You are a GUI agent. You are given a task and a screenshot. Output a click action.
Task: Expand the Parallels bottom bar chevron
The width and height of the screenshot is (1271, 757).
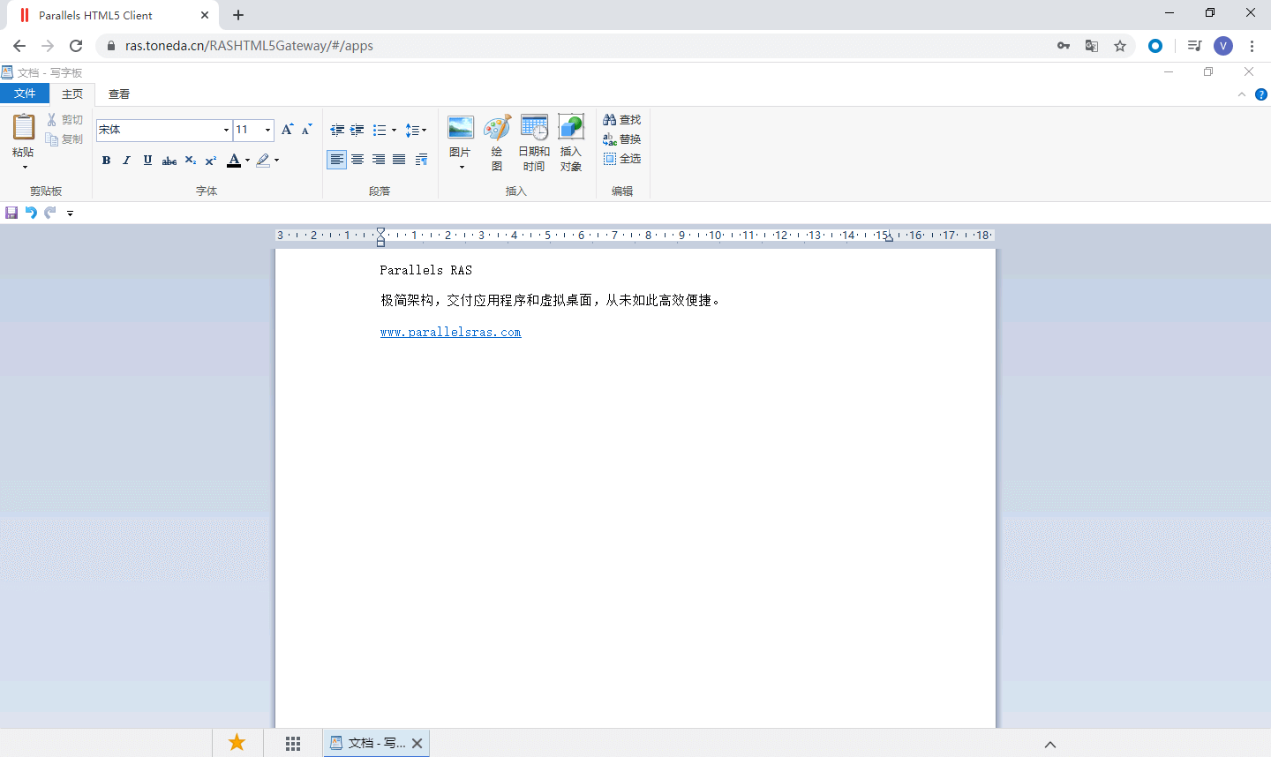coord(1050,745)
